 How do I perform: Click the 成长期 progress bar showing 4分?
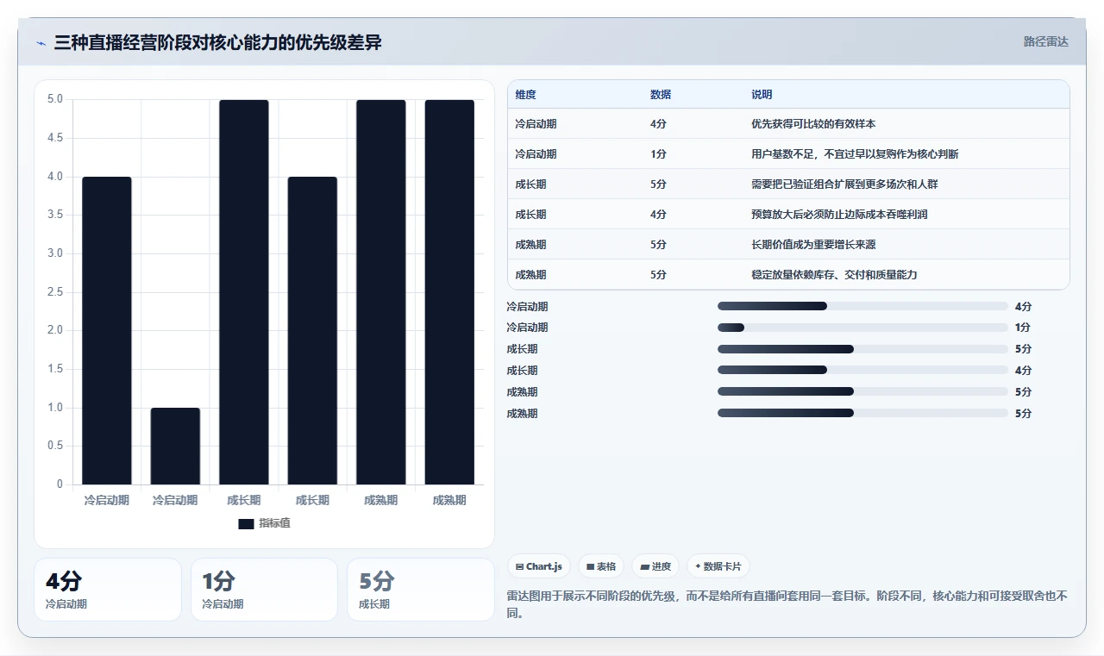(x=862, y=371)
